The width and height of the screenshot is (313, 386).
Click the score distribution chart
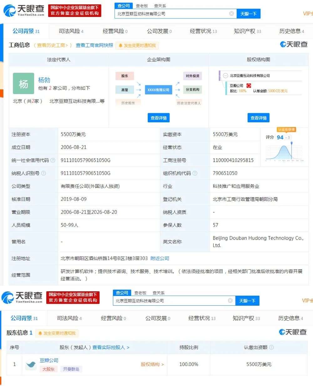coord(284,152)
